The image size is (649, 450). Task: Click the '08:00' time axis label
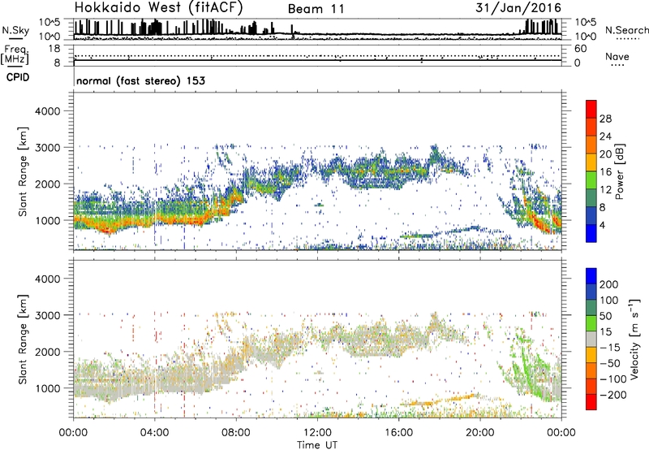point(236,433)
